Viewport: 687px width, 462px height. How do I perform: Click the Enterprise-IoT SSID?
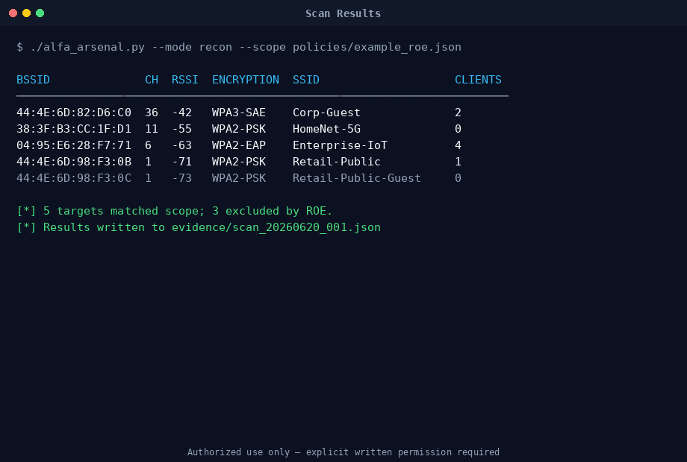pyautogui.click(x=340, y=145)
